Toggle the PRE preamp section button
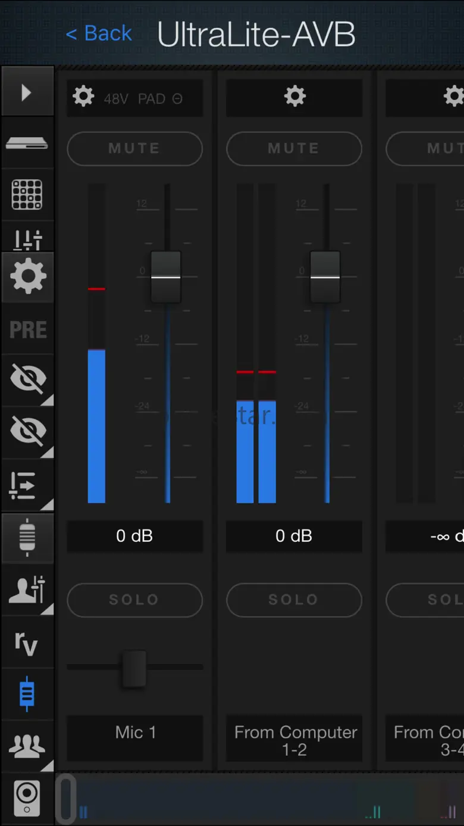 pos(27,329)
